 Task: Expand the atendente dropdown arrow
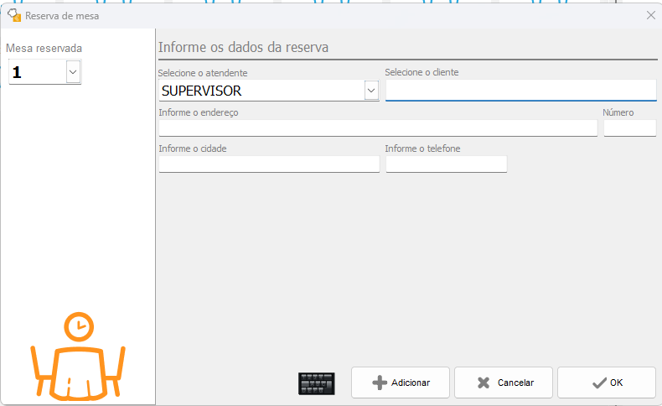(x=371, y=90)
